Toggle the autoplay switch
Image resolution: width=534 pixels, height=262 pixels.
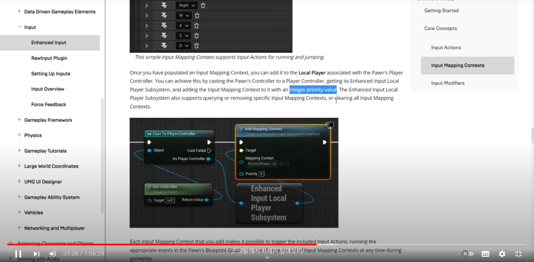tap(468, 254)
